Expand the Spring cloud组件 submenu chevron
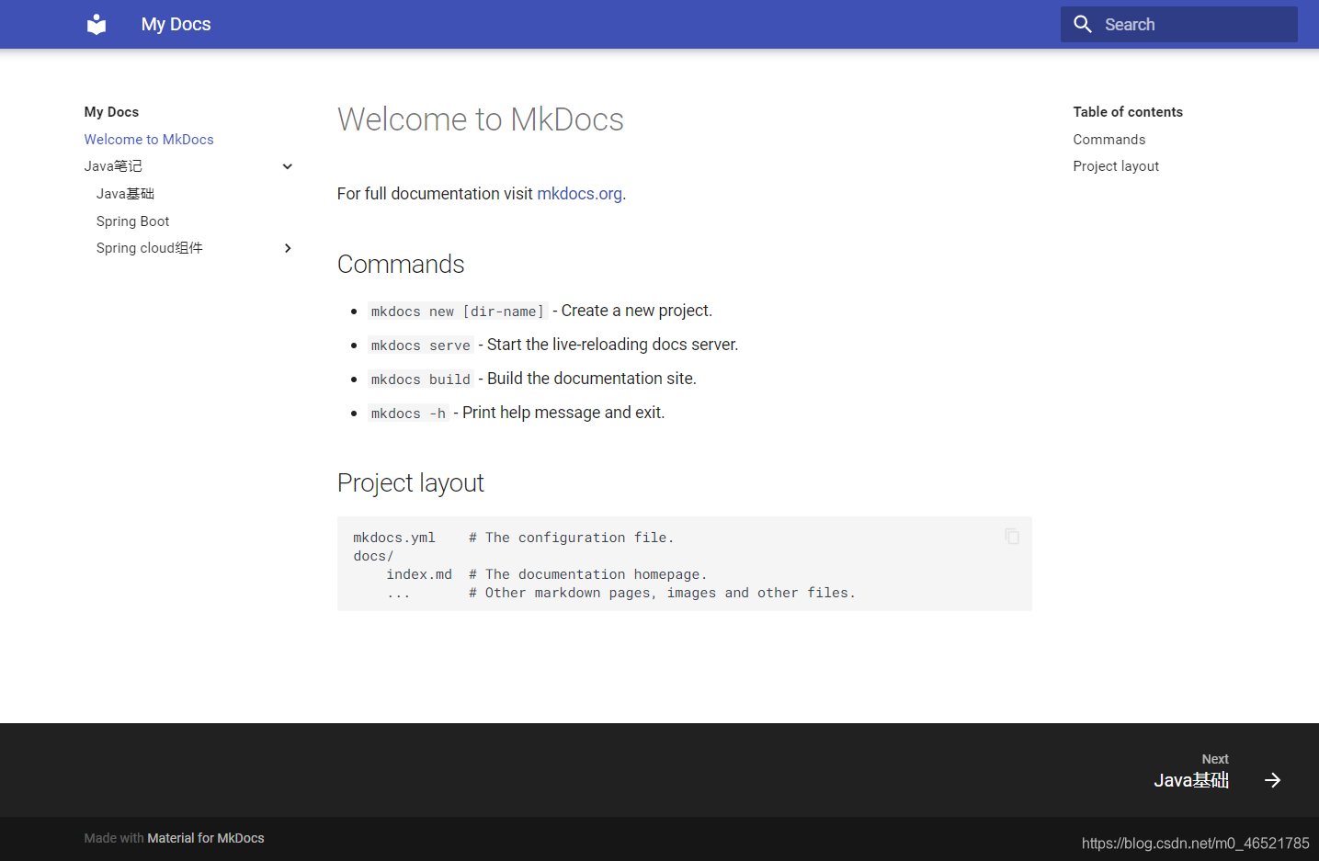The width and height of the screenshot is (1319, 861). (287, 248)
